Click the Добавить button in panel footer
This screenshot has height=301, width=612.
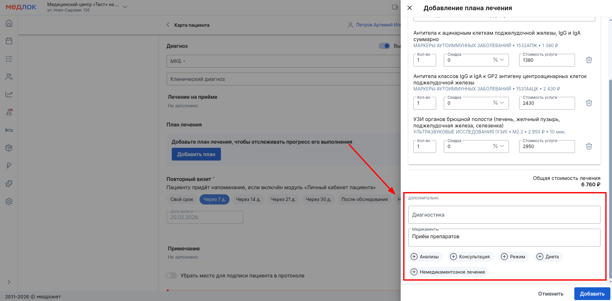coord(592,294)
